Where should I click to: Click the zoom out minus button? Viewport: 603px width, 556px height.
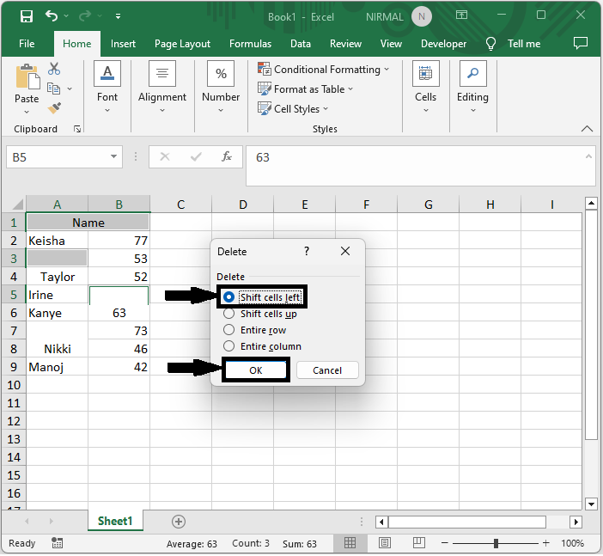pyautogui.click(x=445, y=543)
